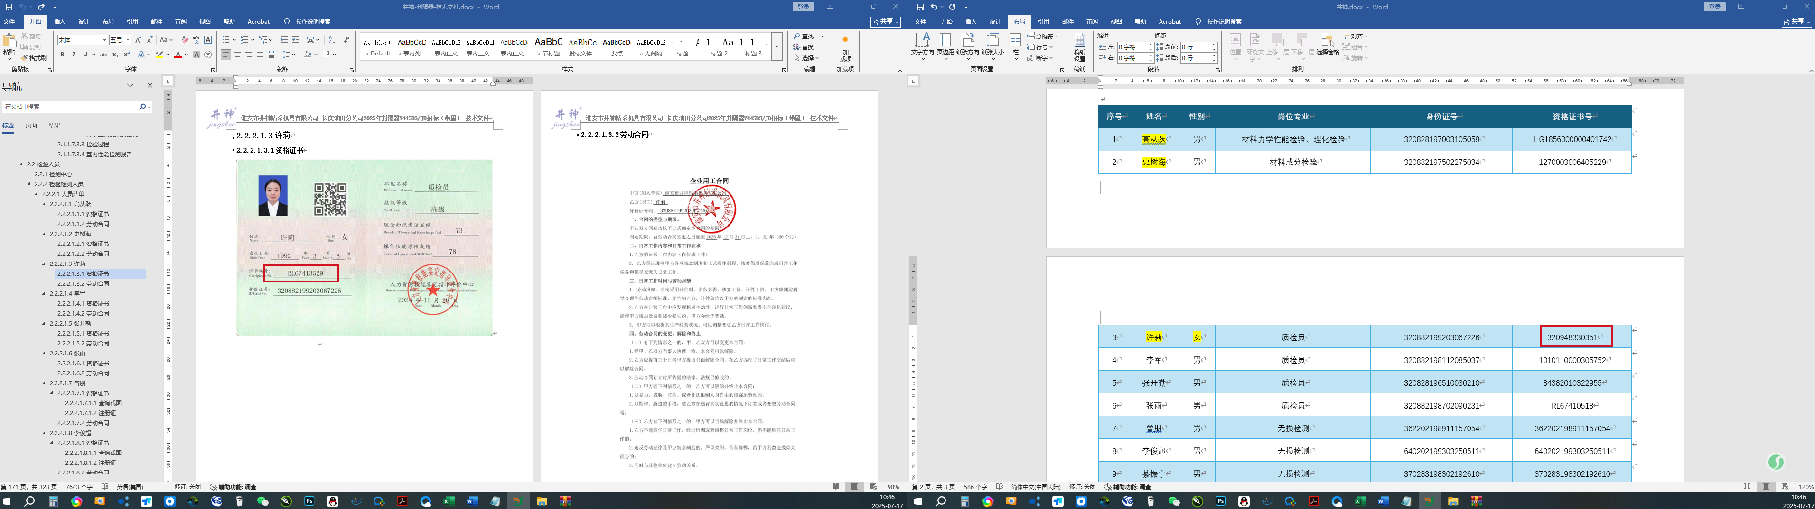Image resolution: width=1815 pixels, height=509 pixels.
Task: Open the 选择窗格 selection pane
Action: click(1328, 44)
